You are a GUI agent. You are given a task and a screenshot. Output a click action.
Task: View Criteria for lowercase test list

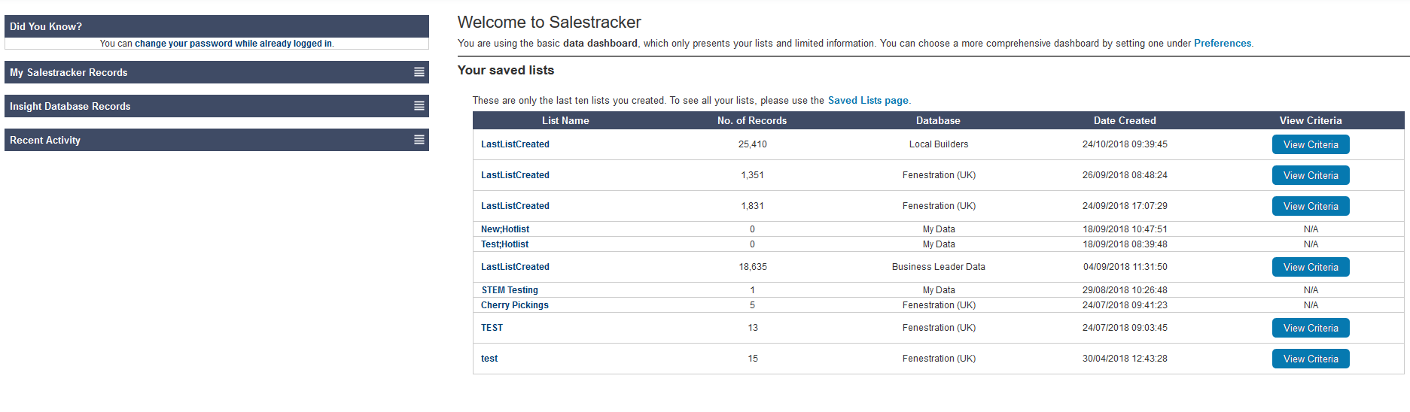pos(1310,359)
